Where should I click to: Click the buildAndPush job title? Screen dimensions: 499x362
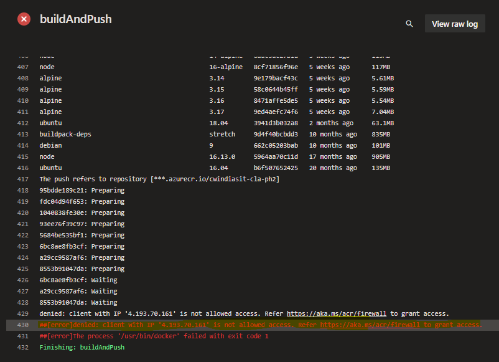pos(76,19)
